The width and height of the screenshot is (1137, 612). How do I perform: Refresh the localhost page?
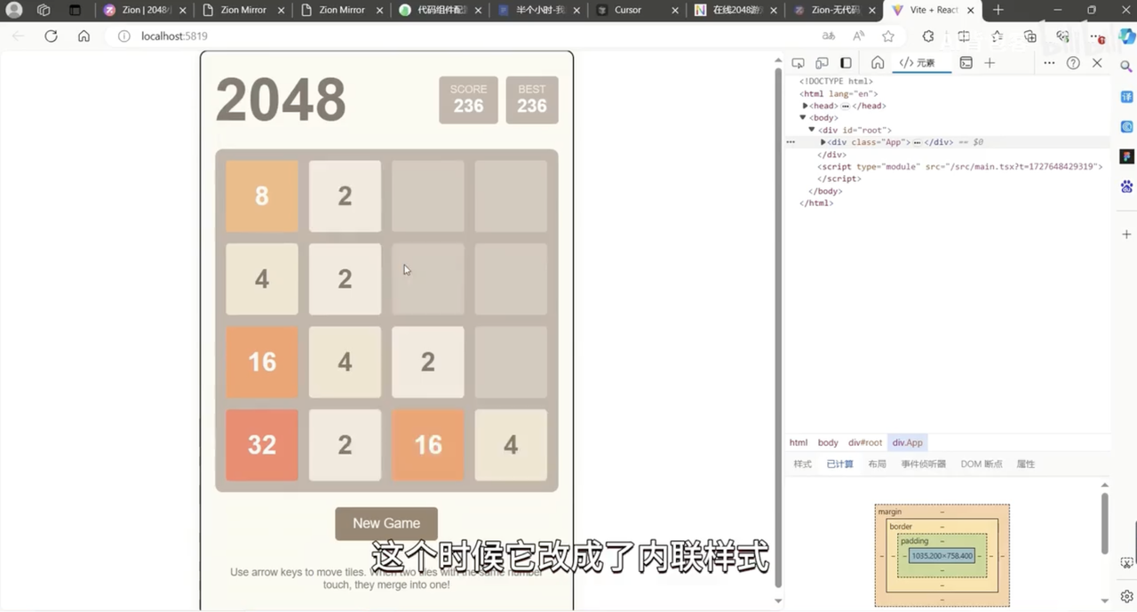pyautogui.click(x=51, y=36)
